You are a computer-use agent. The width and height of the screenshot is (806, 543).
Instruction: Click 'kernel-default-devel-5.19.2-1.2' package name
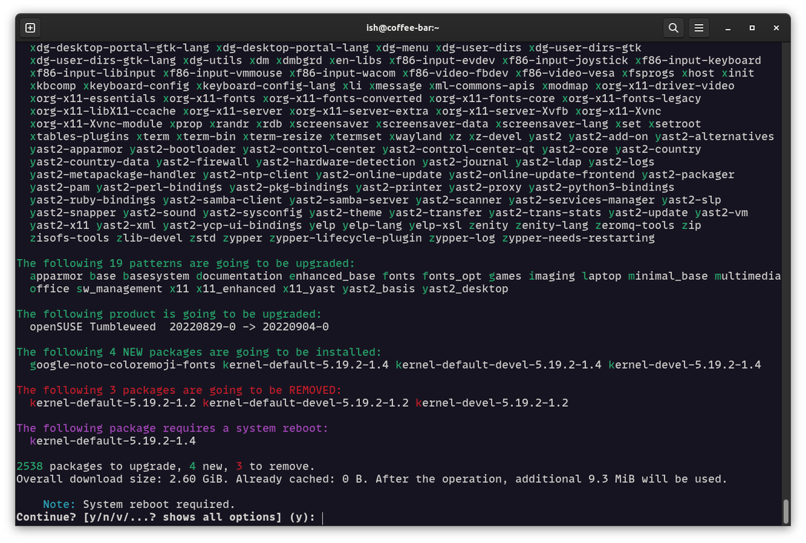[x=306, y=403]
